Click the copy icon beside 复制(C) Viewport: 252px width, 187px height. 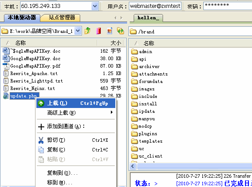click(x=41, y=150)
